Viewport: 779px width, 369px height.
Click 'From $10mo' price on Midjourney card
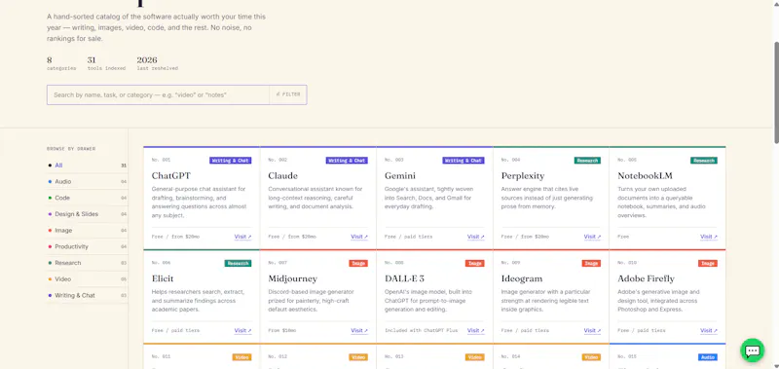(x=281, y=331)
